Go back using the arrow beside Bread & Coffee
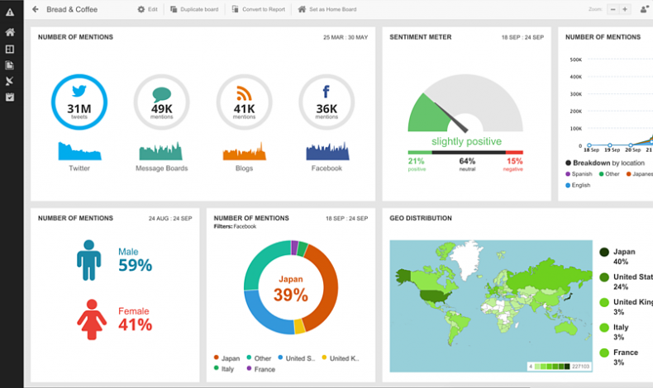Viewport: 653px width, 388px height. click(x=36, y=9)
